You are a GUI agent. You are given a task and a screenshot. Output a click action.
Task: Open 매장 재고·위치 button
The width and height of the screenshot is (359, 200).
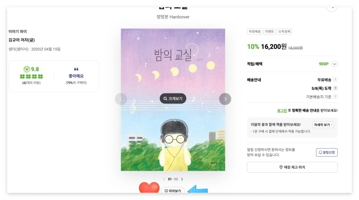pos(292,167)
